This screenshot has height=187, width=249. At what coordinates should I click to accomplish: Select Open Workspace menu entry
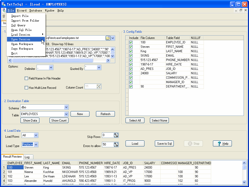point(26,44)
